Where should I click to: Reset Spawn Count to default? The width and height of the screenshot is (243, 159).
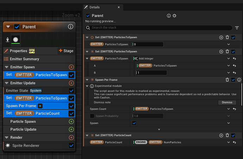click(235, 109)
